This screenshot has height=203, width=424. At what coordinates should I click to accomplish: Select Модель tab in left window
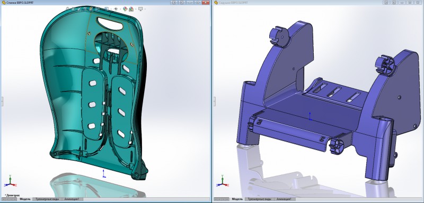click(x=25, y=199)
